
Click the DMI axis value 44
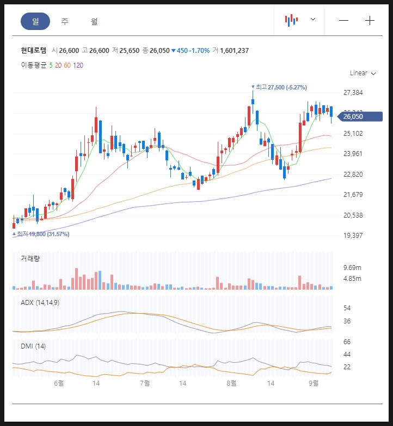tap(347, 355)
